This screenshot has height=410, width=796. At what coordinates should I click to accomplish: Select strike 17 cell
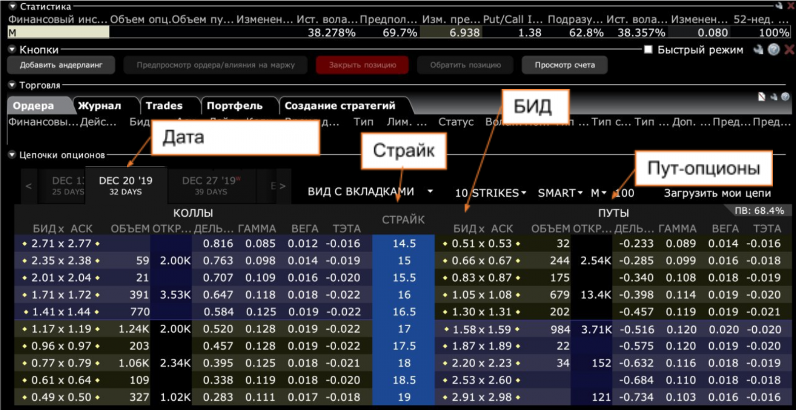click(x=404, y=329)
